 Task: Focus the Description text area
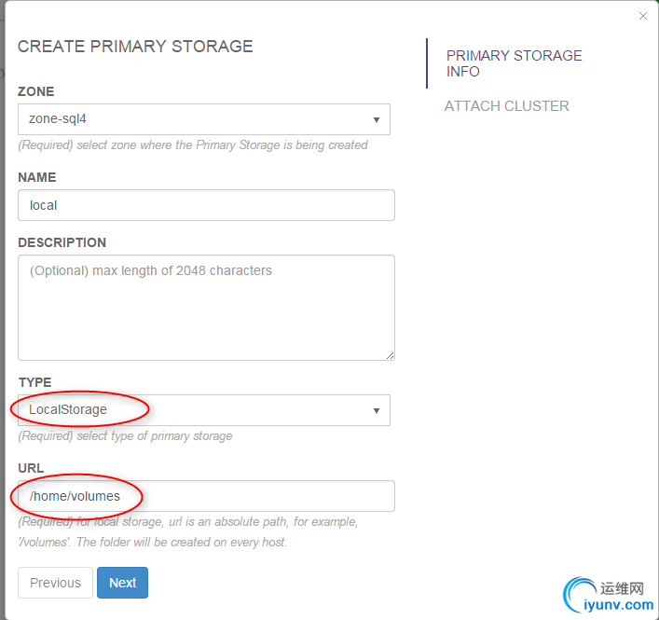(206, 307)
